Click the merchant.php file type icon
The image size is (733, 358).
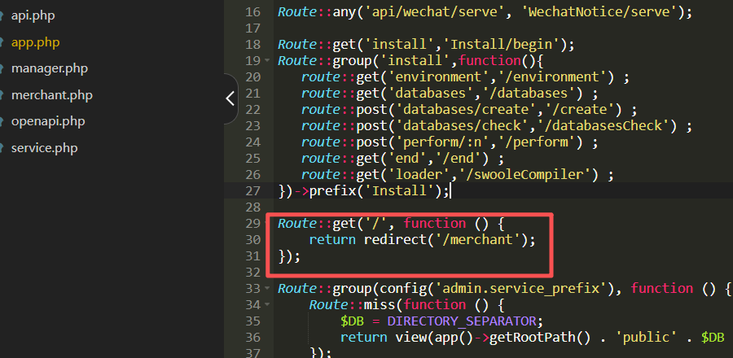[2, 95]
